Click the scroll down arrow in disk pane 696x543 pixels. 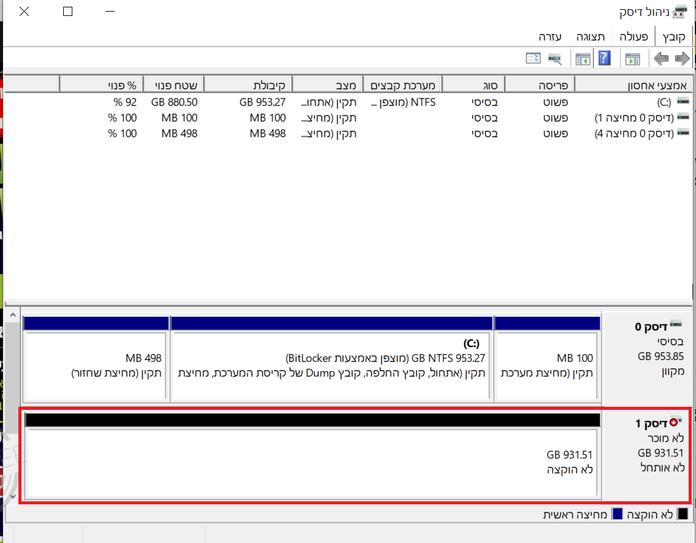pyautogui.click(x=13, y=496)
